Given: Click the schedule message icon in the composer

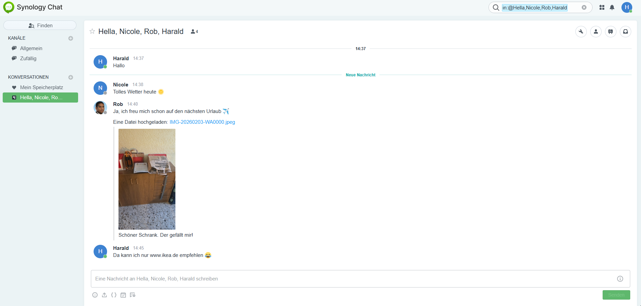Looking at the screenshot, I should (133, 295).
